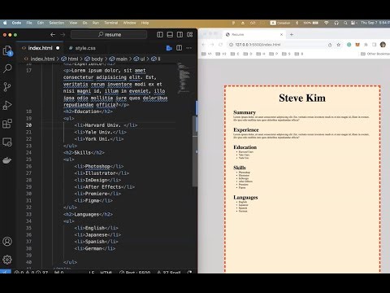Open the Search view in activity bar
This screenshot has width=390, height=293.
[x=7, y=68]
